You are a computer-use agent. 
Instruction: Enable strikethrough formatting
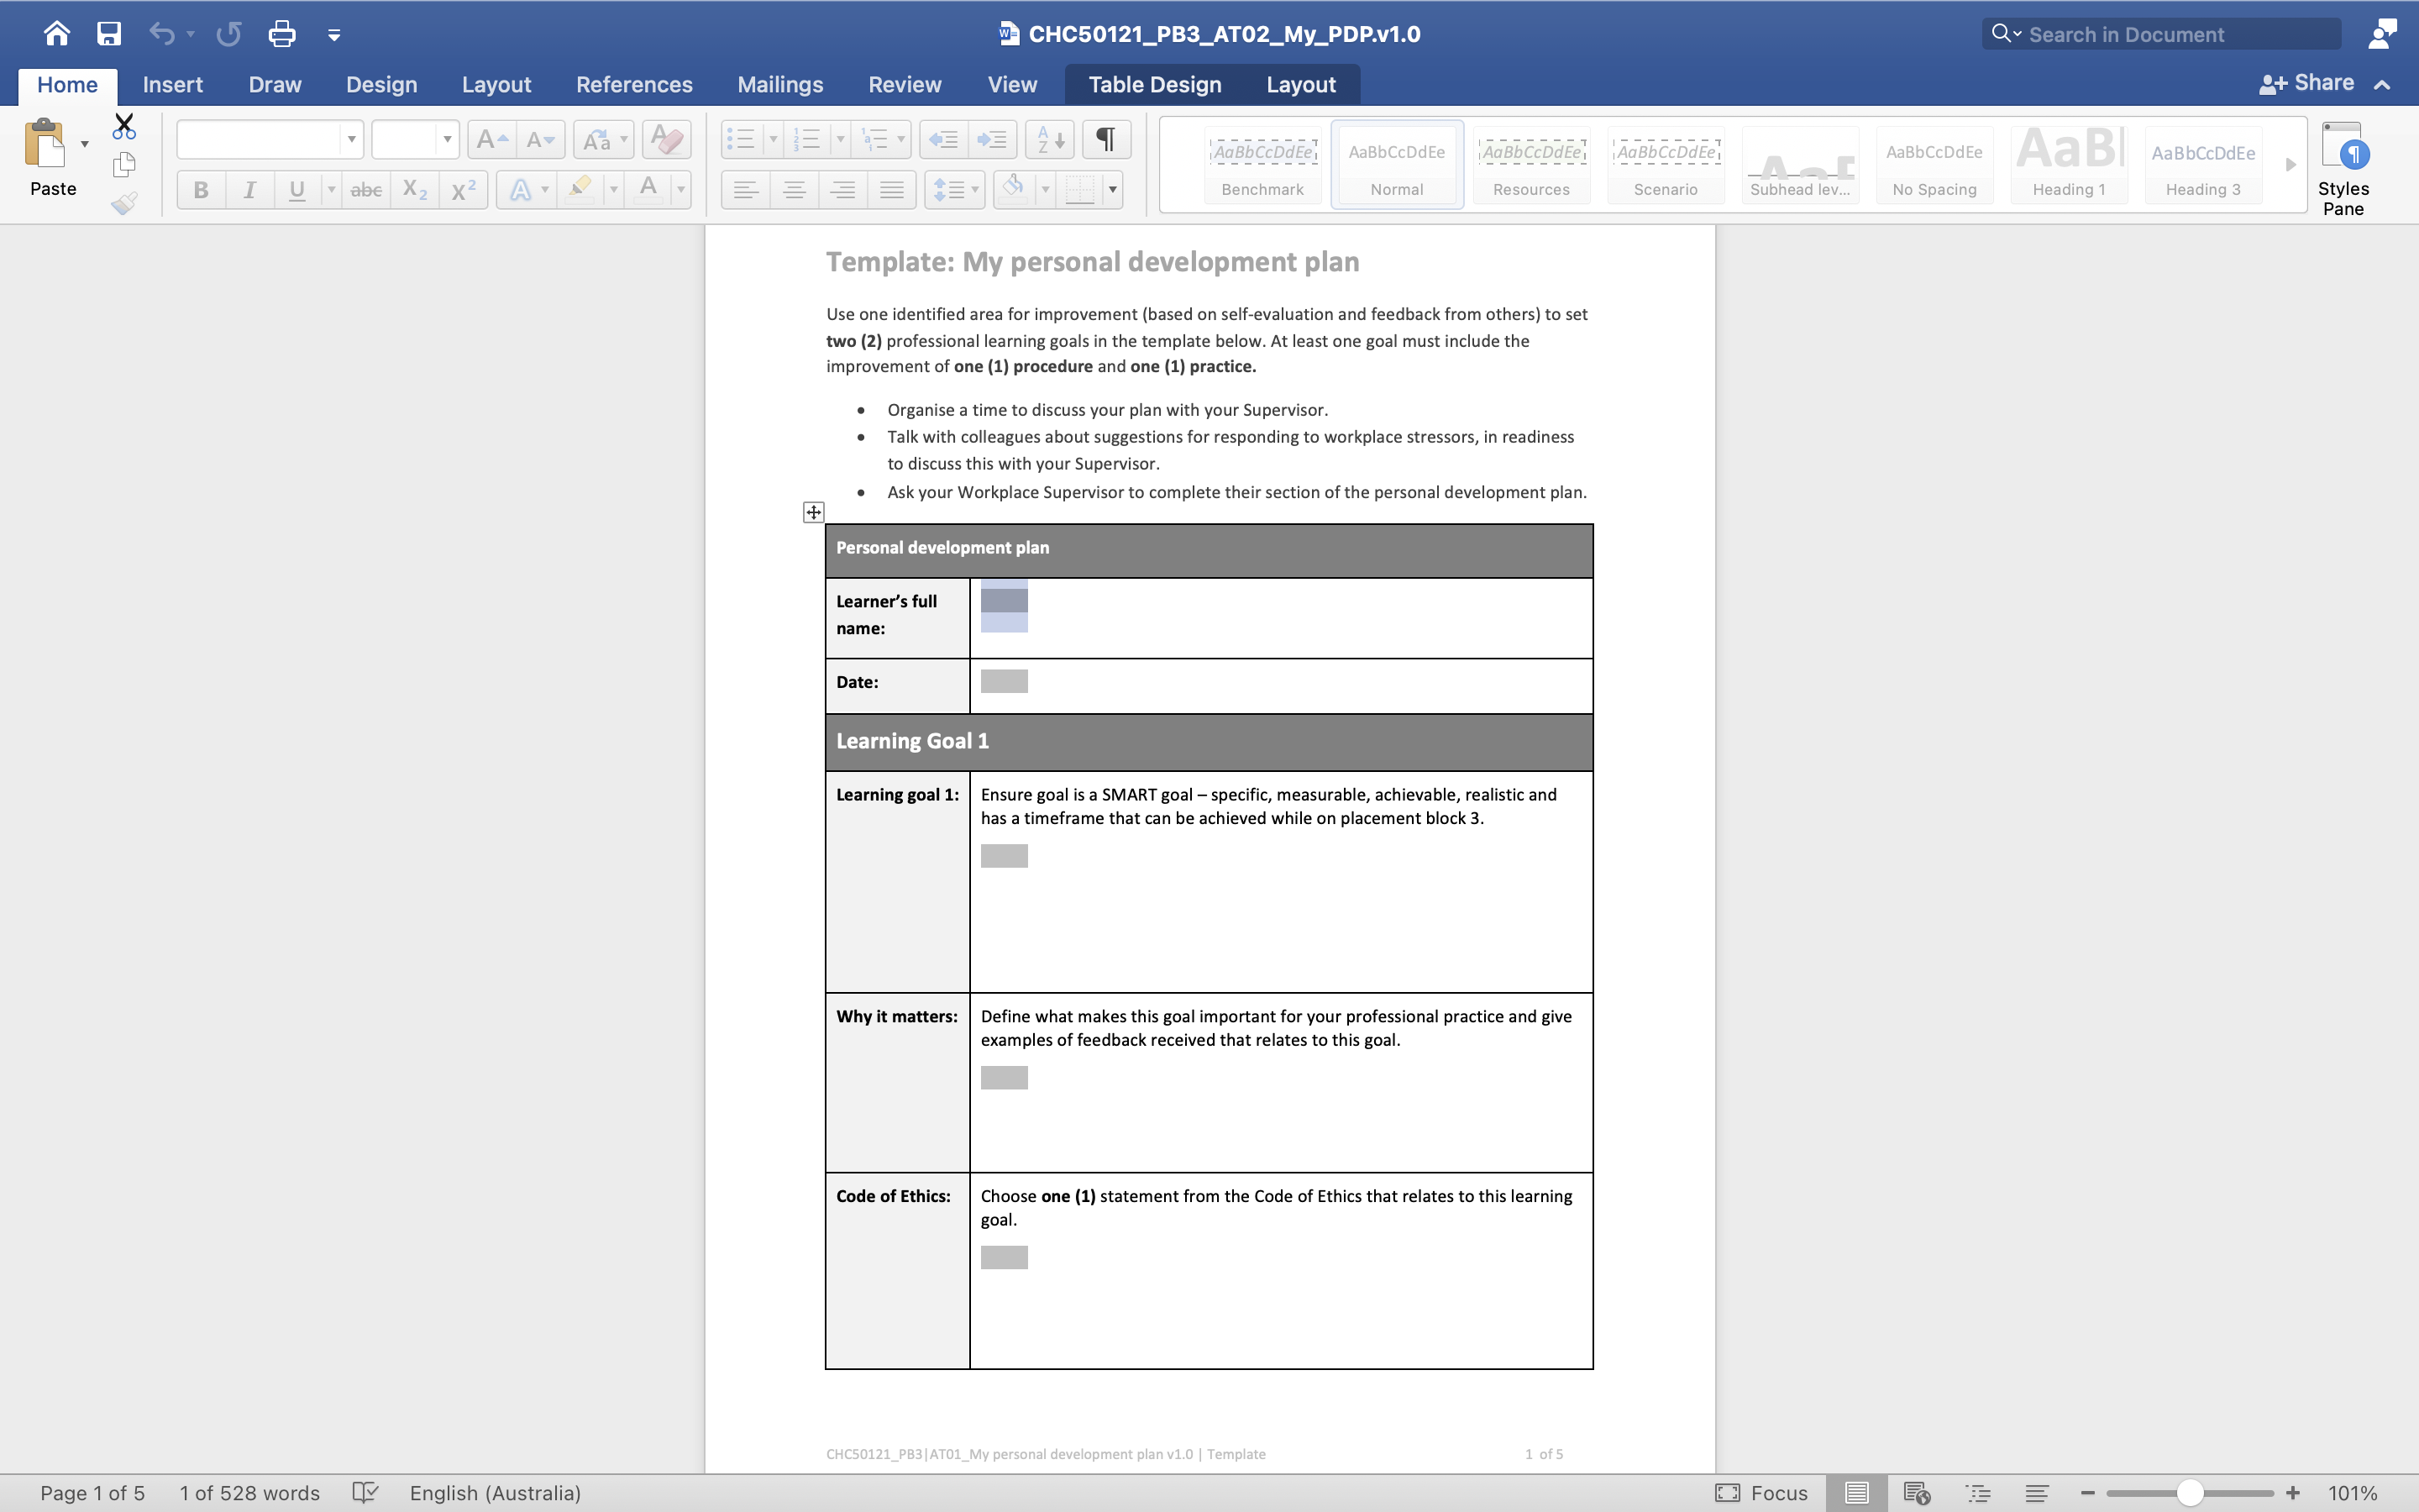366,189
